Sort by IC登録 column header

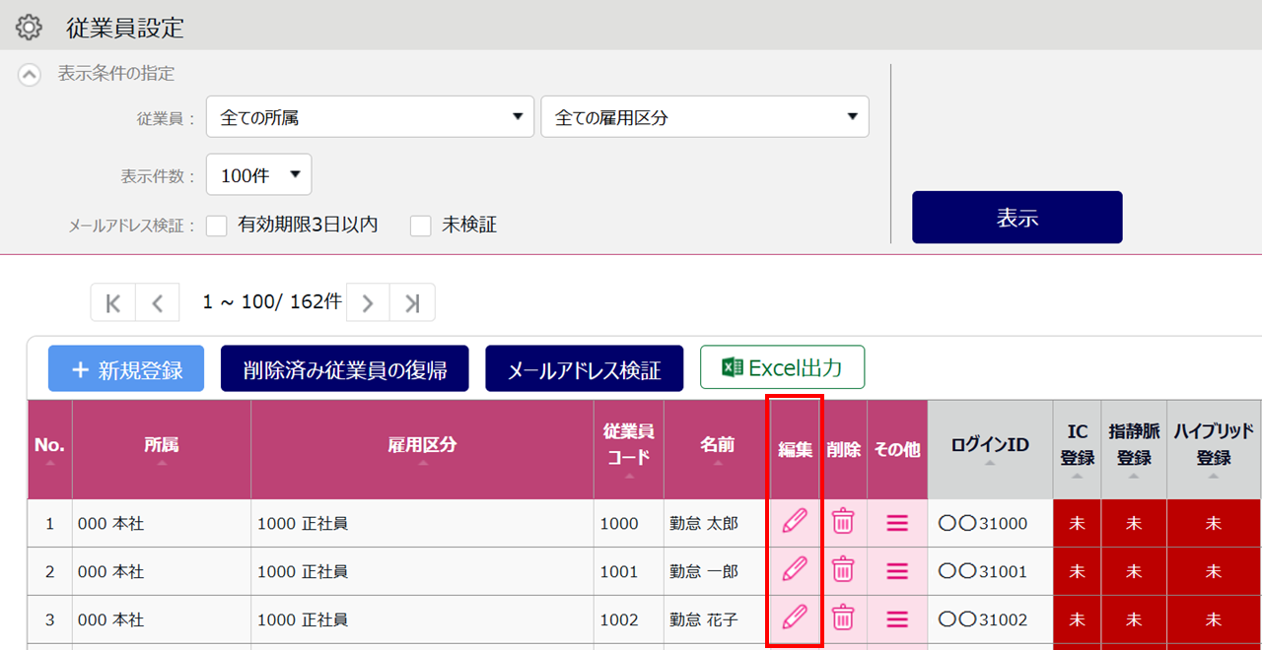coord(1078,449)
